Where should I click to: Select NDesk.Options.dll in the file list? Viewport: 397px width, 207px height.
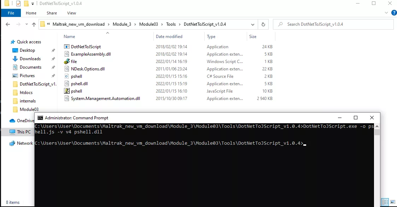pyautogui.click(x=87, y=69)
